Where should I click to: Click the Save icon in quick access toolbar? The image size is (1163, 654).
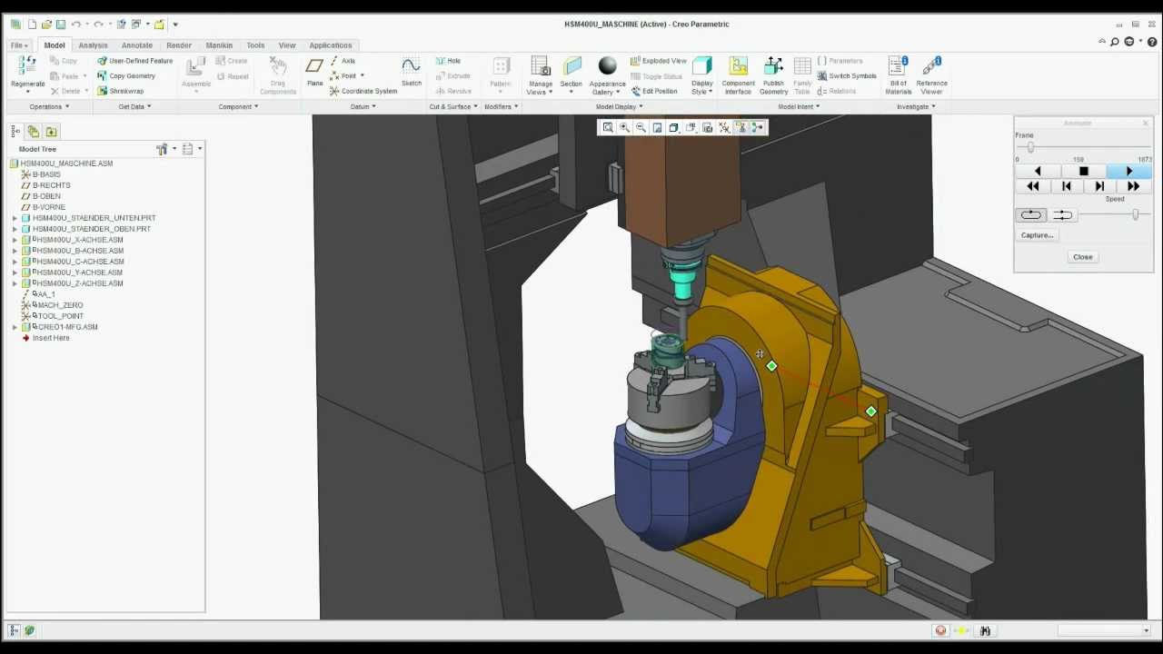(61, 25)
